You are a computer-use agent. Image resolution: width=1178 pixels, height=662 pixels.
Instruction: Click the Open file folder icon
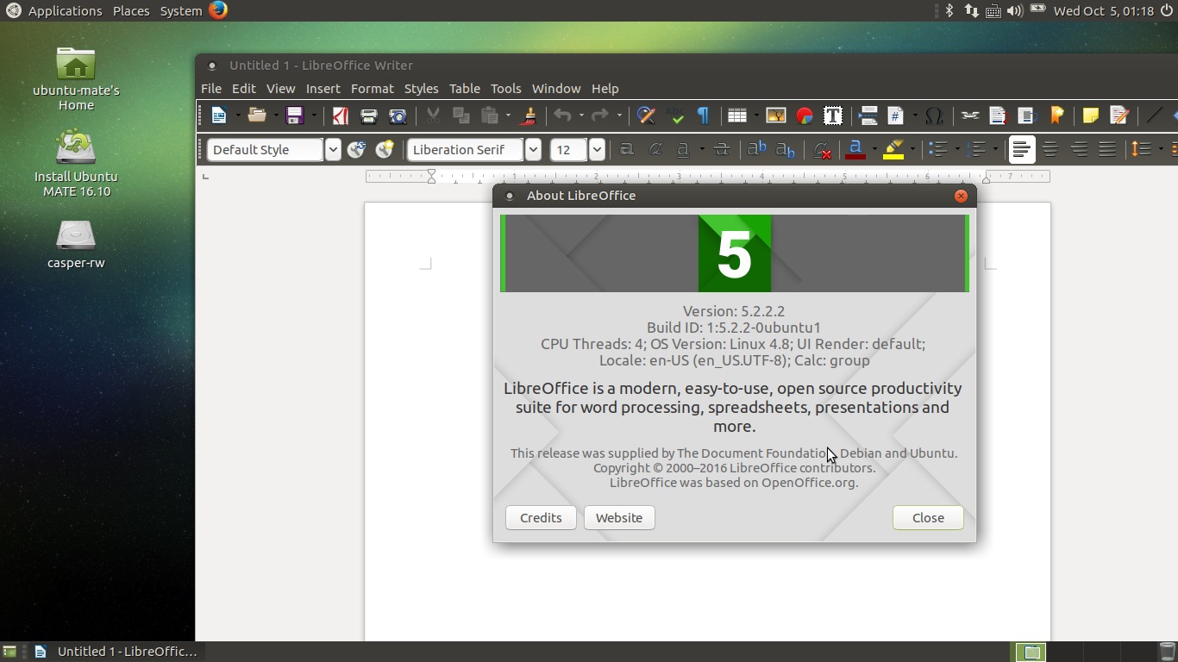(257, 116)
